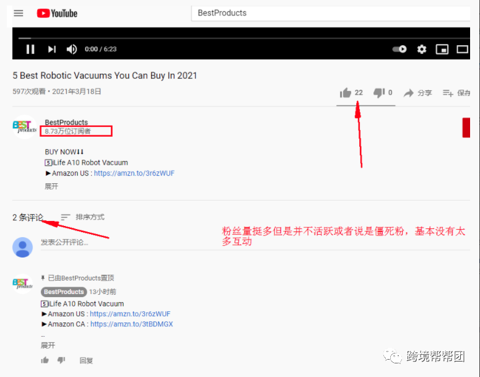The height and width of the screenshot is (377, 480).
Task: Skip to the next video
Action: click(x=52, y=49)
